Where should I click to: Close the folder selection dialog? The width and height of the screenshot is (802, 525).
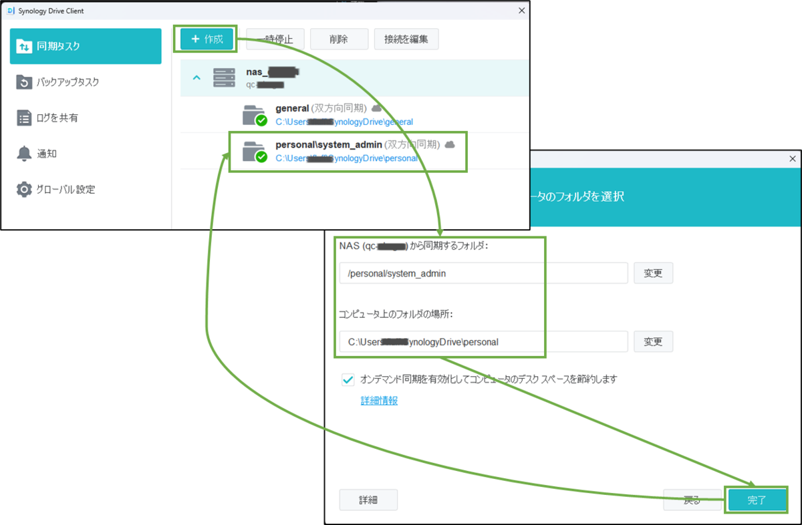(x=793, y=159)
